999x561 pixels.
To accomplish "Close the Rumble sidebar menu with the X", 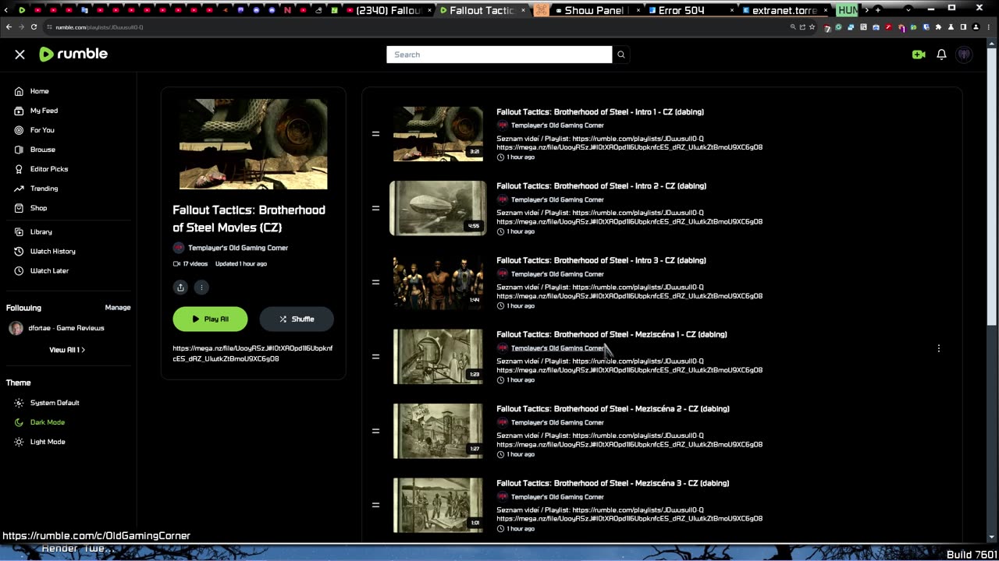I will pos(20,55).
